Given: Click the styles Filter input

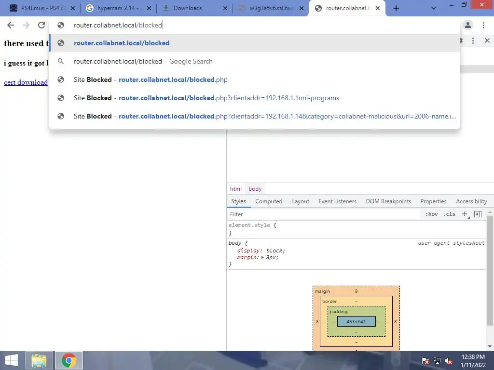Looking at the screenshot, I should (325, 214).
